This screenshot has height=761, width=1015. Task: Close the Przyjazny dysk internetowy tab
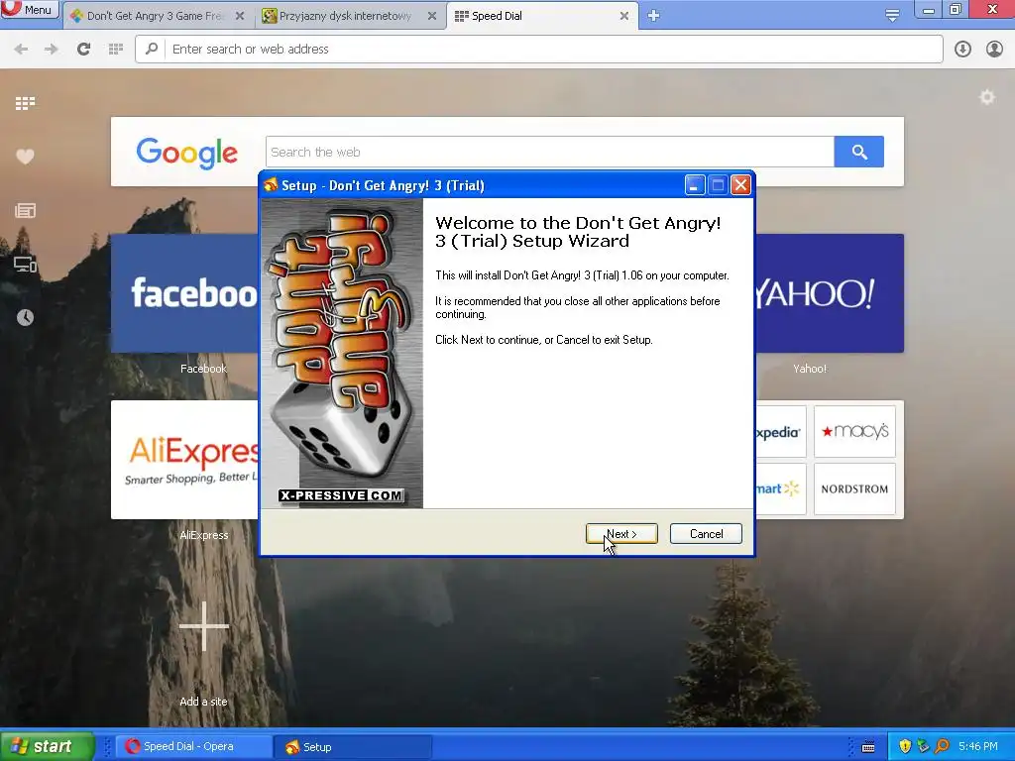432,16
